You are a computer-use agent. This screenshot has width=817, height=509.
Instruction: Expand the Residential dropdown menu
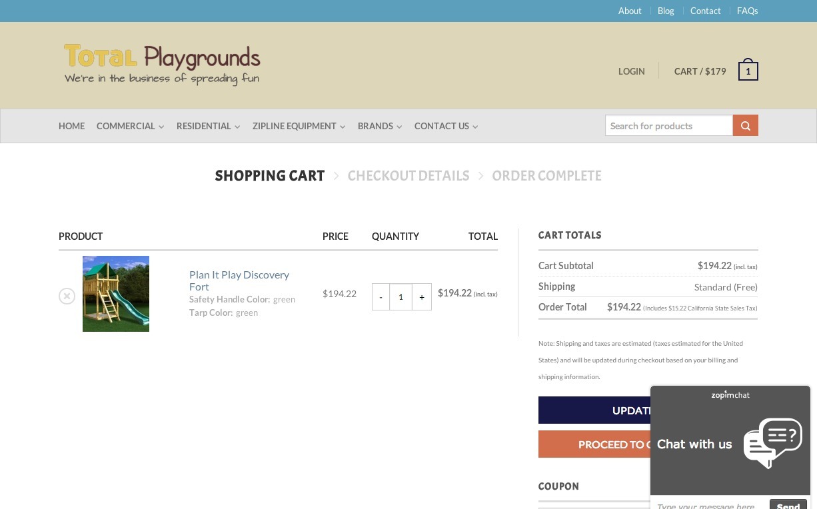[x=208, y=126]
